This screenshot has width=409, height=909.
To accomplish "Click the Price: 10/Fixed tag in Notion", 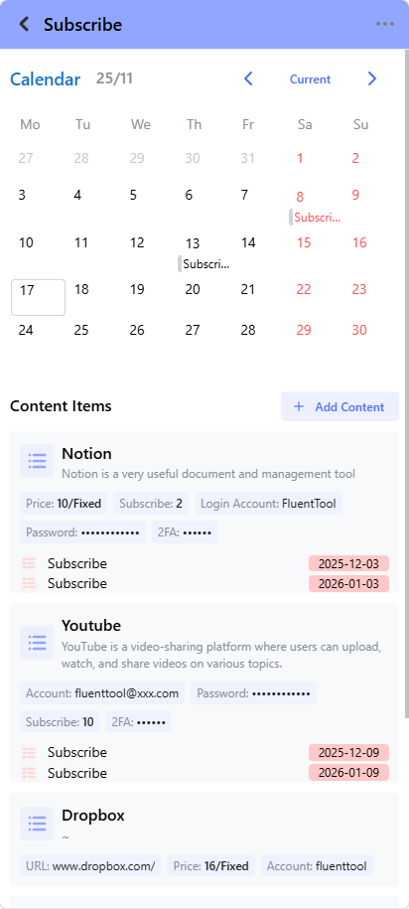I will point(64,504).
